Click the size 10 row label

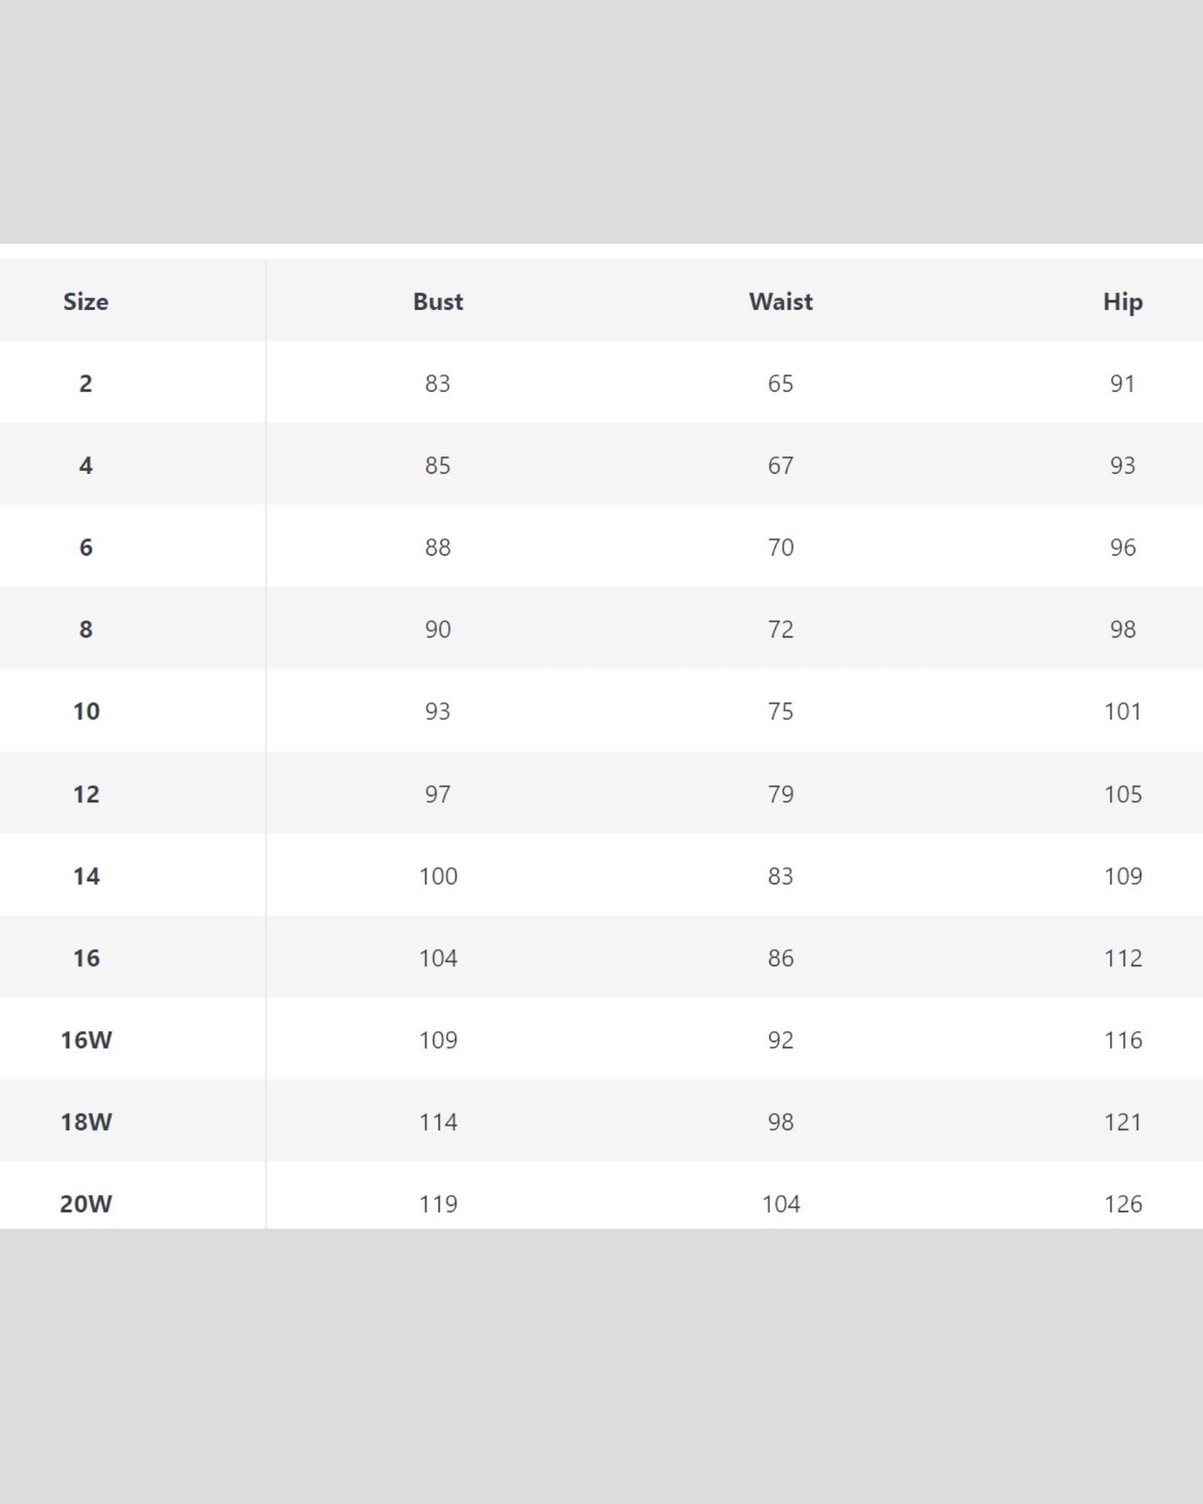[x=86, y=711]
